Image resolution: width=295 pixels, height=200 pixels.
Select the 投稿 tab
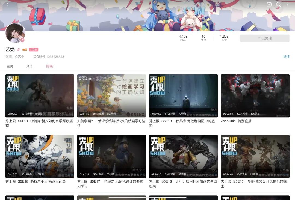[x=49, y=66]
